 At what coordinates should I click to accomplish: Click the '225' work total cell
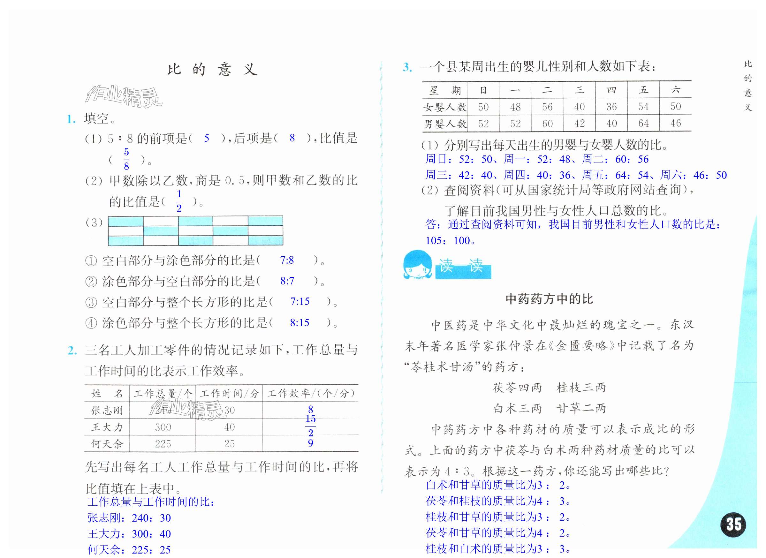[x=163, y=444]
